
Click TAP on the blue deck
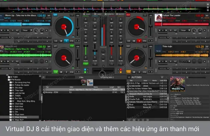[x=49, y=16]
